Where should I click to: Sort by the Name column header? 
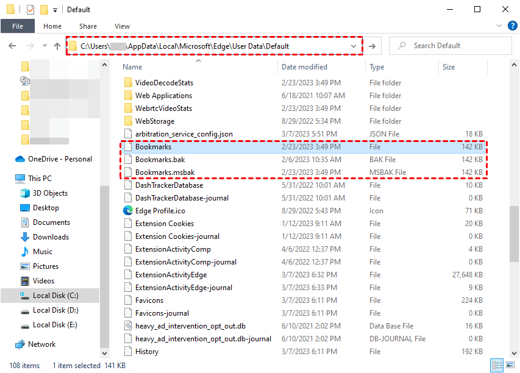(x=132, y=67)
